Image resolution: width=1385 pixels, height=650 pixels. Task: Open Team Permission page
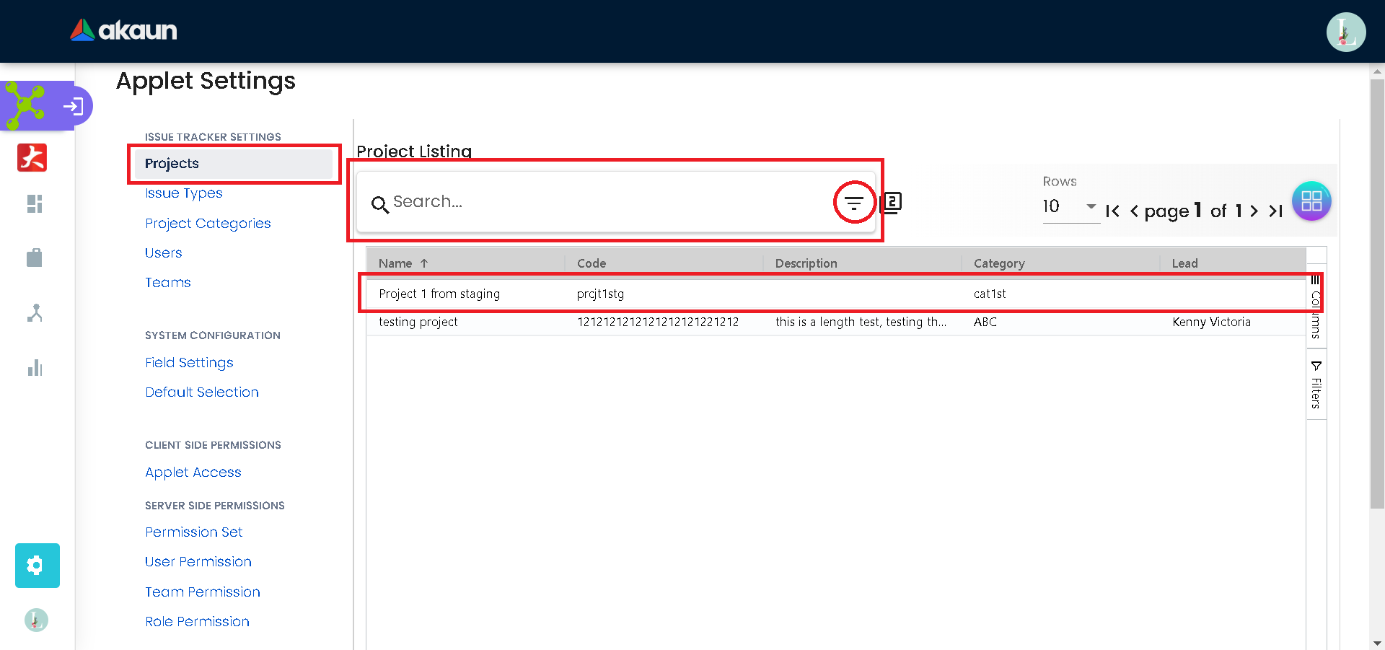(x=203, y=592)
